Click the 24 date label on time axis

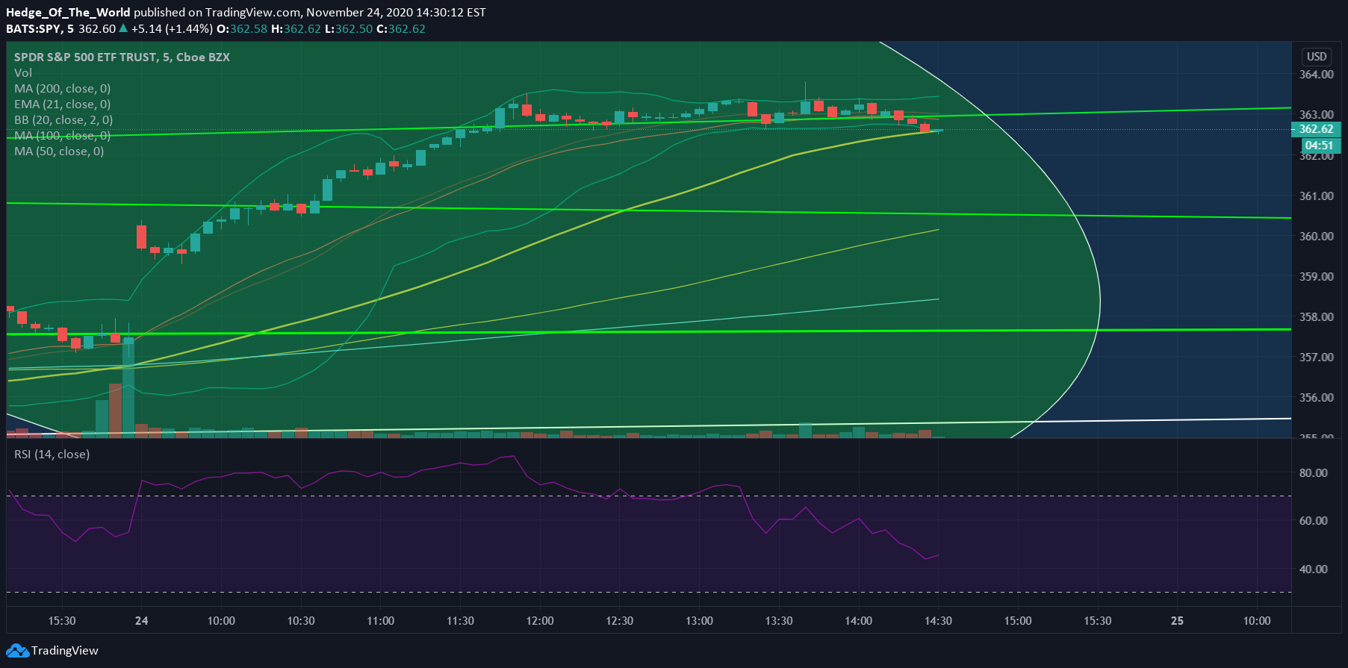coord(142,621)
